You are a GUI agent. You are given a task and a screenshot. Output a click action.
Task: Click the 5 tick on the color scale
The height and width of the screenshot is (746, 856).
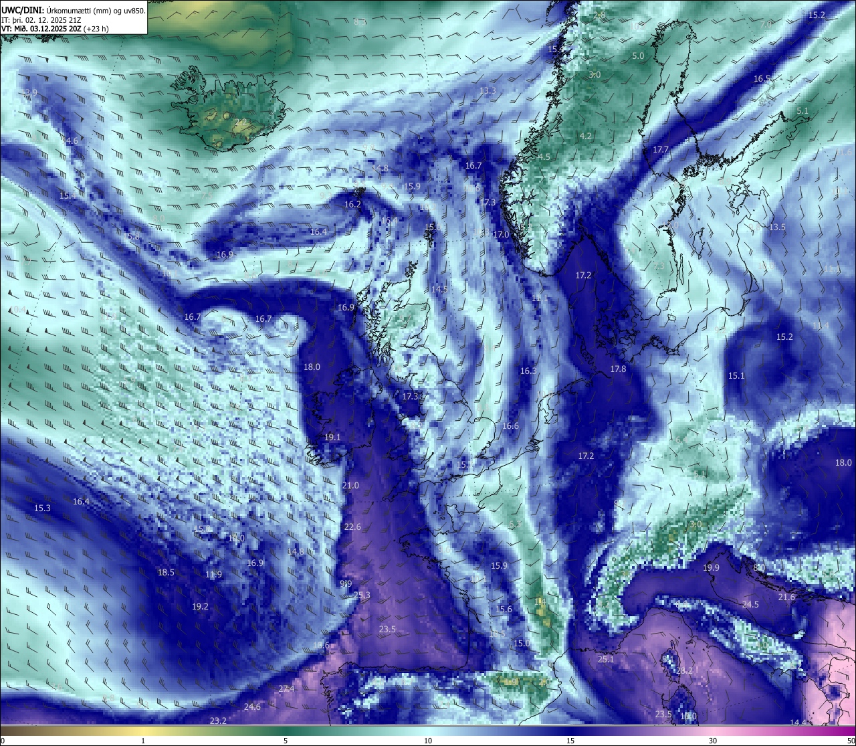286,740
